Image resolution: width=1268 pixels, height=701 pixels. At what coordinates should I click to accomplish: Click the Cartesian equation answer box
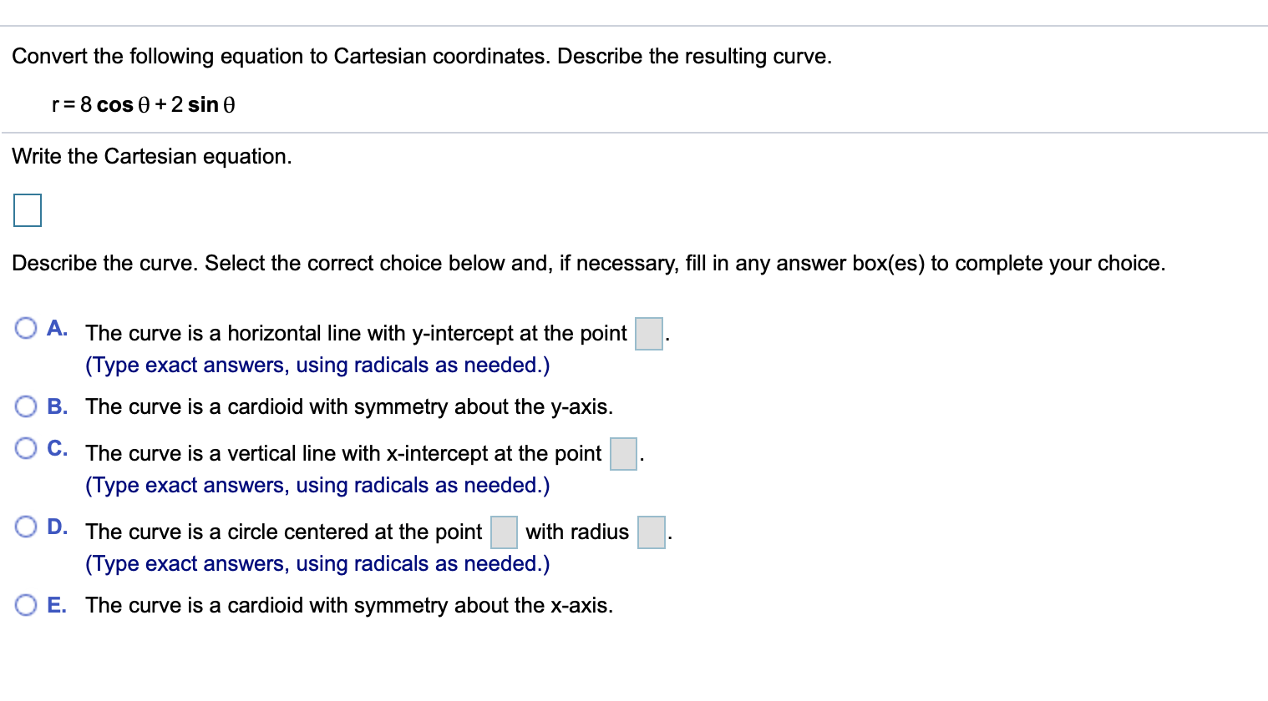tap(28, 210)
